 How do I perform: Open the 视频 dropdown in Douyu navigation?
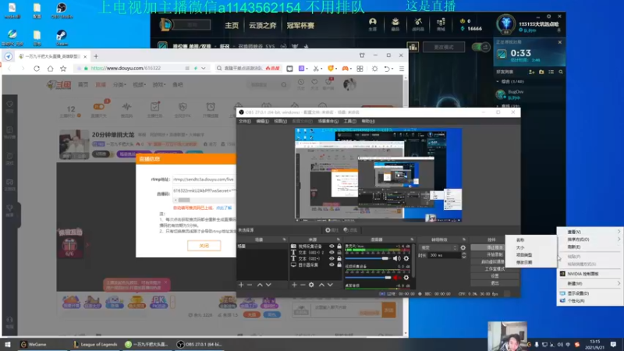(x=140, y=84)
